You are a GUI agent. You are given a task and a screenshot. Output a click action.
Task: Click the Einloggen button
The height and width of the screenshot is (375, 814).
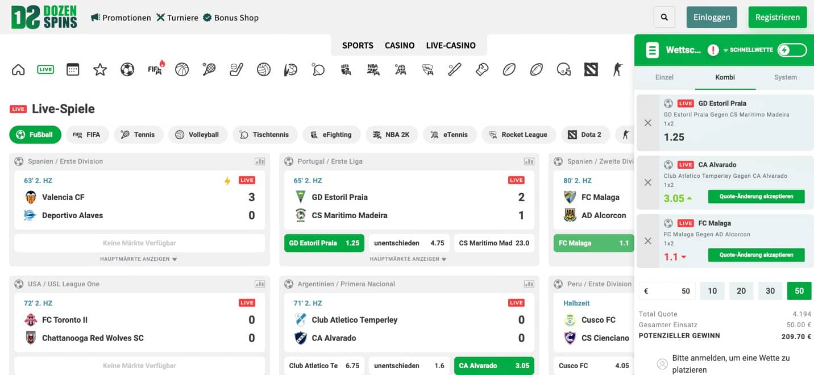tap(712, 18)
